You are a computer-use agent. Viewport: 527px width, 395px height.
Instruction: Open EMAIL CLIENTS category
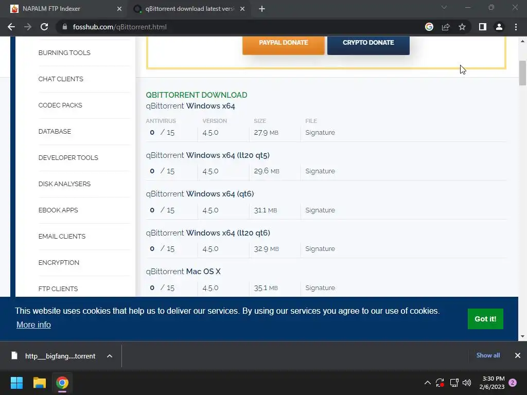coord(62,236)
